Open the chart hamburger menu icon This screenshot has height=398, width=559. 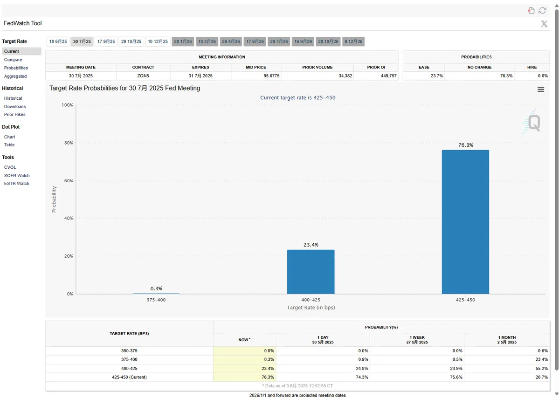[540, 89]
